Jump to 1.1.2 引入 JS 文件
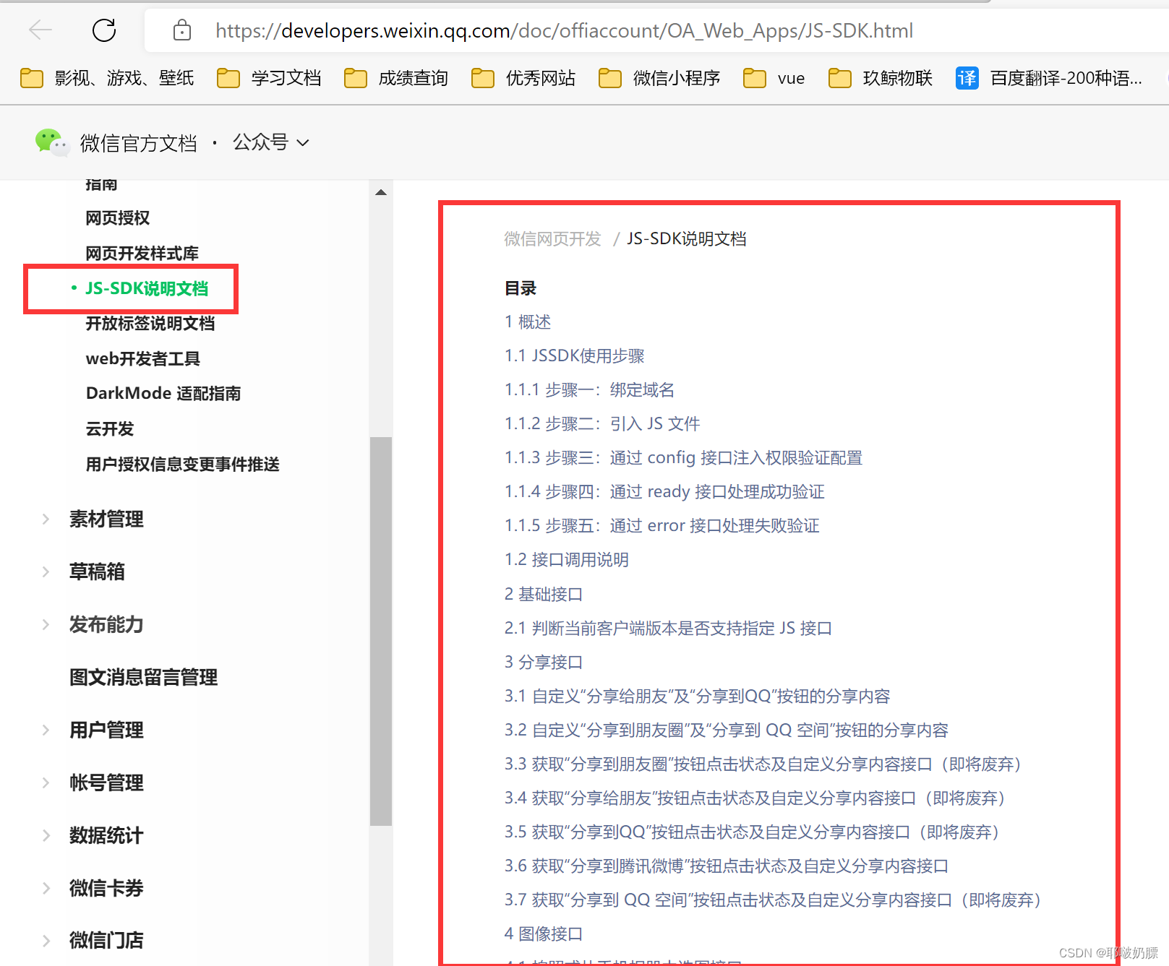The height and width of the screenshot is (966, 1169). 602,423
